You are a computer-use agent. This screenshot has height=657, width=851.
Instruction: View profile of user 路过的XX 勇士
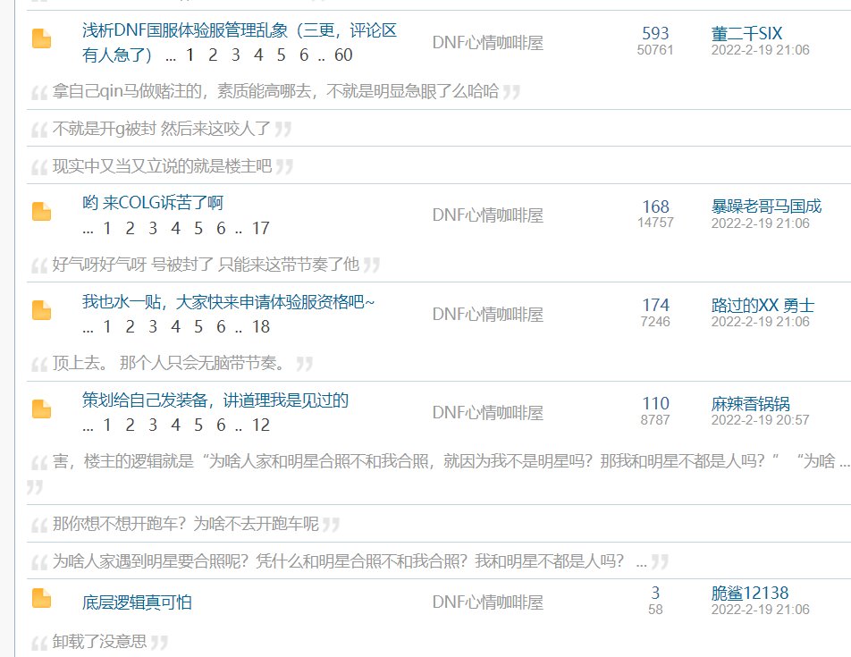click(763, 306)
